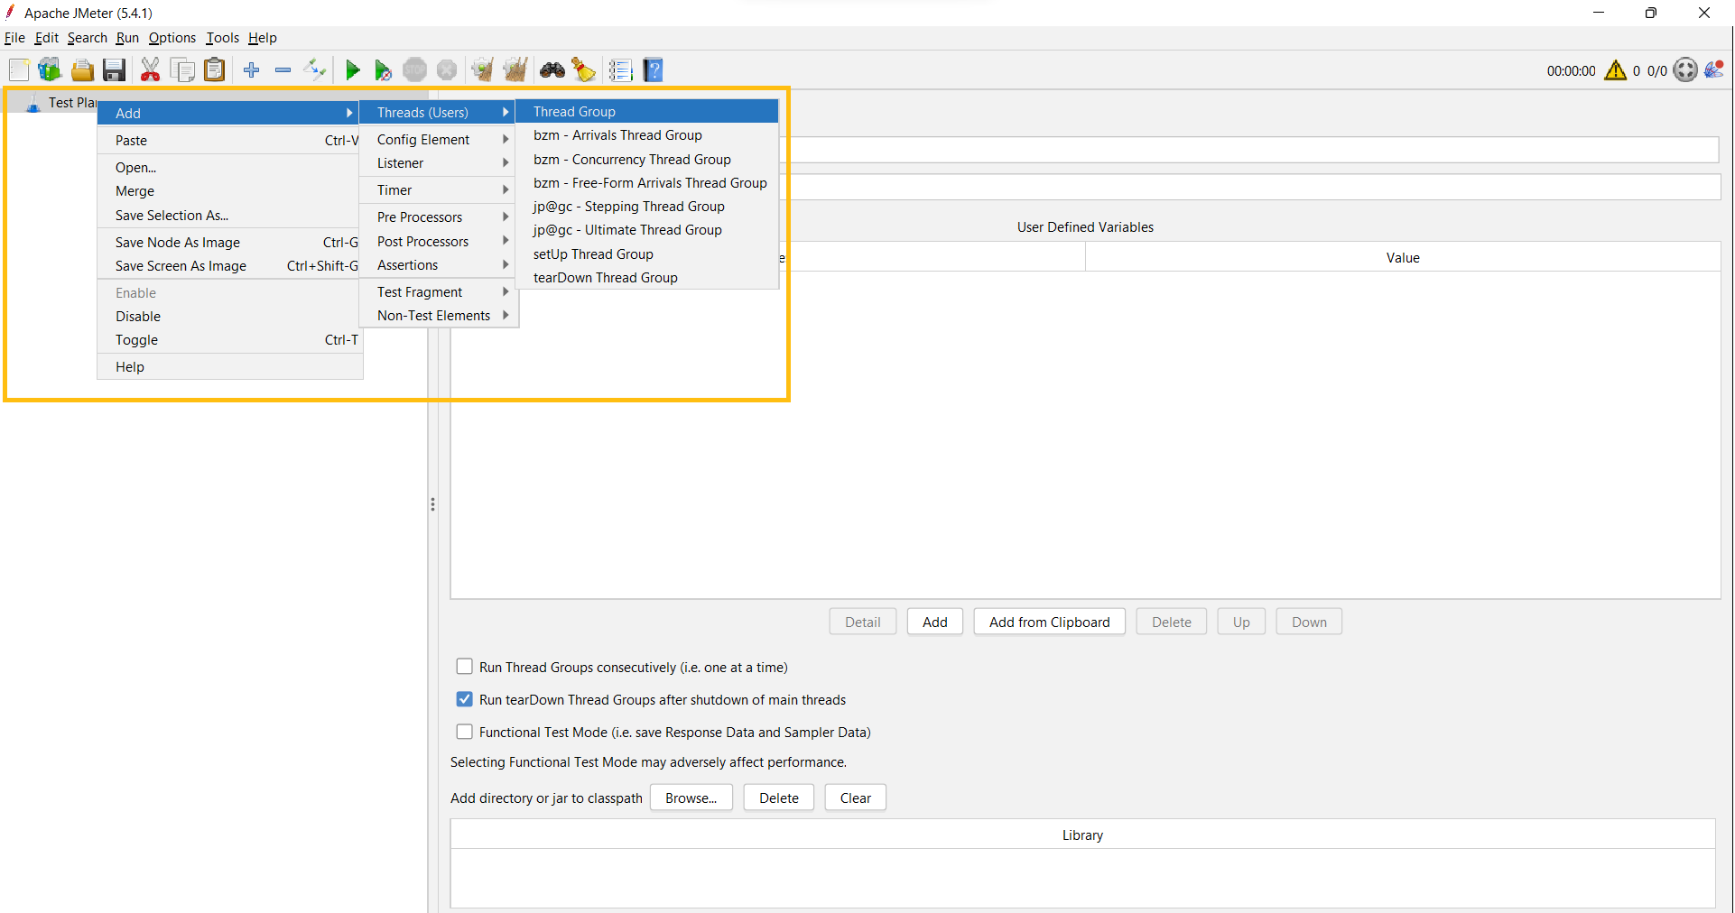The width and height of the screenshot is (1735, 913).
Task: Click the Test Plan beaker tree icon
Action: coord(33,103)
